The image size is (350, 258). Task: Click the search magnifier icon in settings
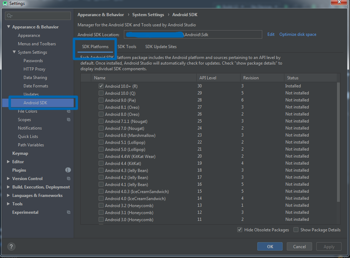(9, 16)
